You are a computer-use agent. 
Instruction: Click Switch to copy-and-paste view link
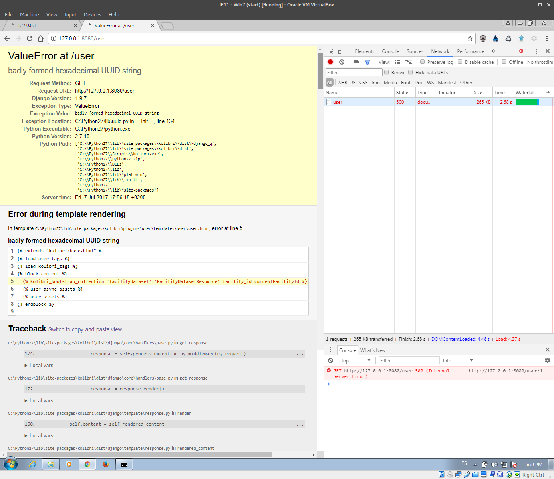tap(85, 329)
